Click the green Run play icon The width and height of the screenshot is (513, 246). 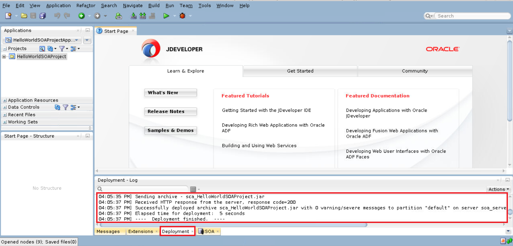[x=166, y=16]
